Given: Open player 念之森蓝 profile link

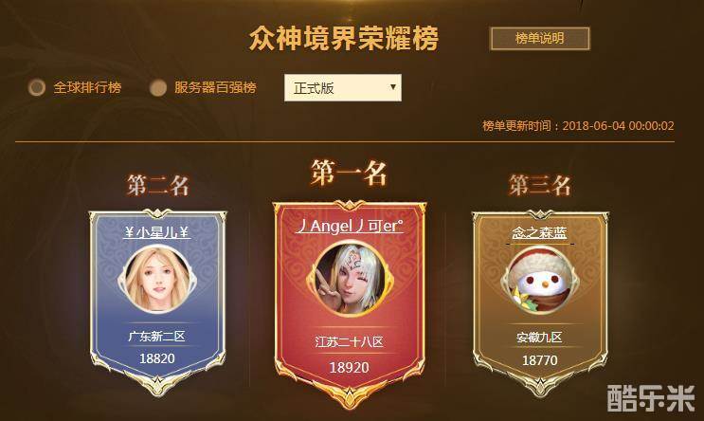Looking at the screenshot, I should click(539, 232).
